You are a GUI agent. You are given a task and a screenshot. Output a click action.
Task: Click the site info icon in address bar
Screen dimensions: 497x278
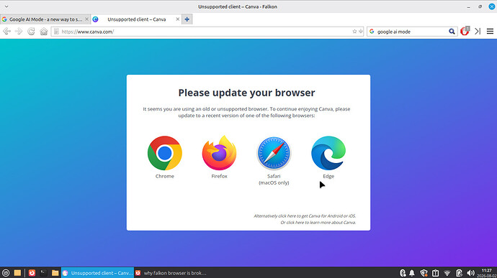pos(56,32)
